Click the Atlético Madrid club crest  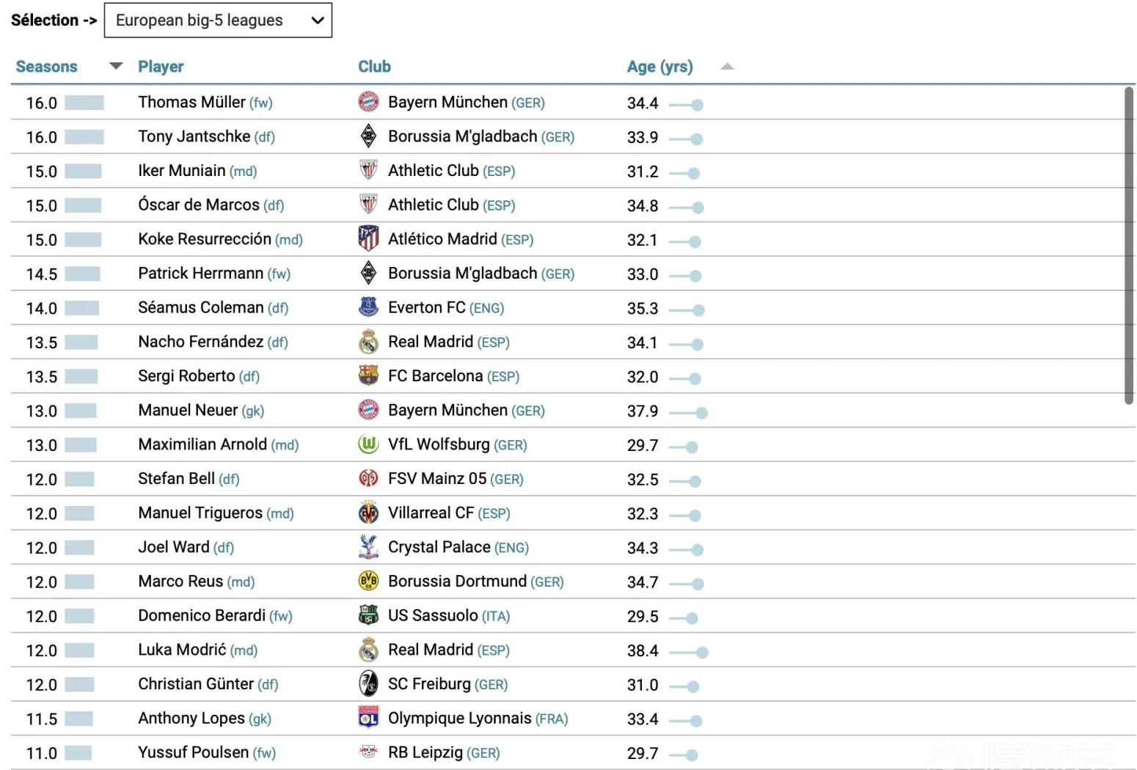coord(368,239)
